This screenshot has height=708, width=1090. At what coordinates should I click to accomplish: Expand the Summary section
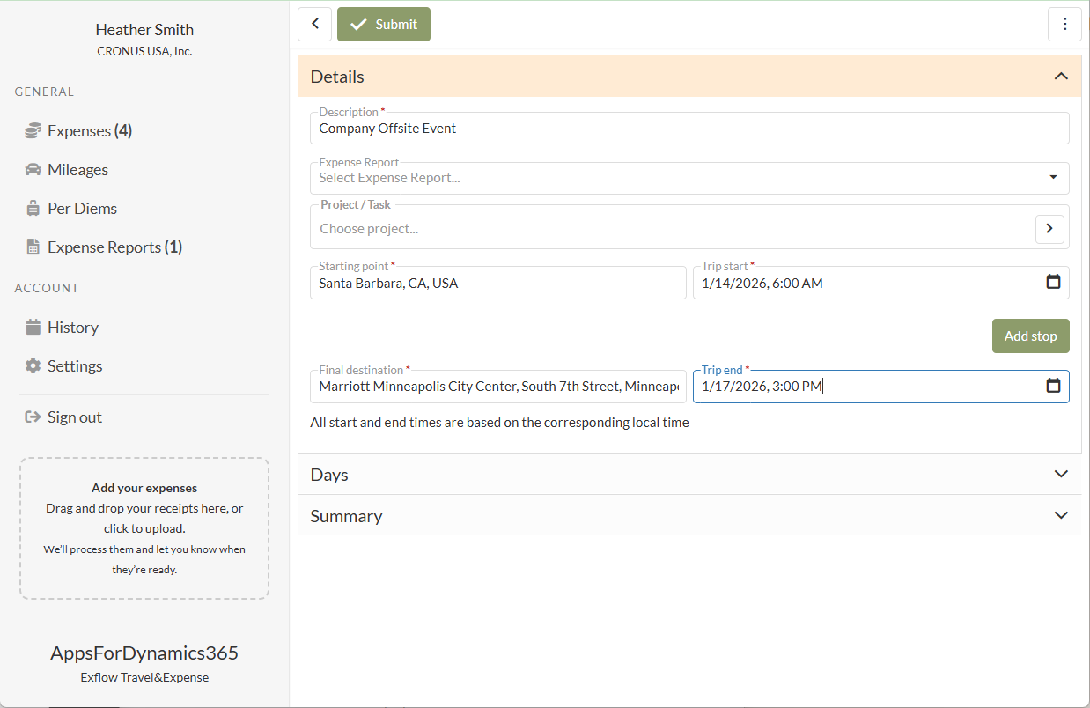point(1061,516)
